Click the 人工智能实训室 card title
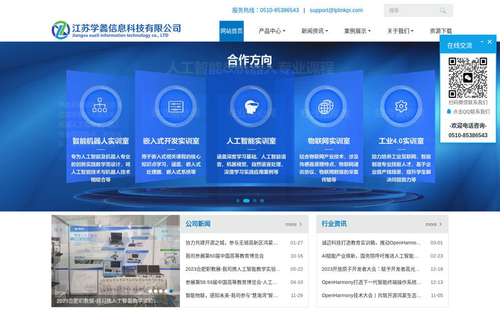 point(251,141)
